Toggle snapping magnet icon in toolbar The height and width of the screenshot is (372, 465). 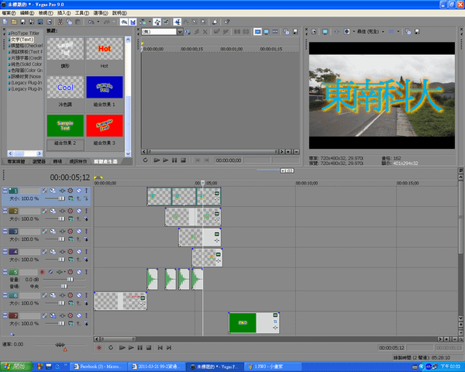coord(124,22)
